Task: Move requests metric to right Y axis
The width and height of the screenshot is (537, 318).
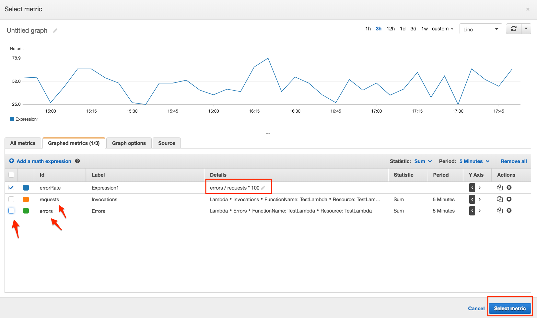Action: click(x=480, y=199)
